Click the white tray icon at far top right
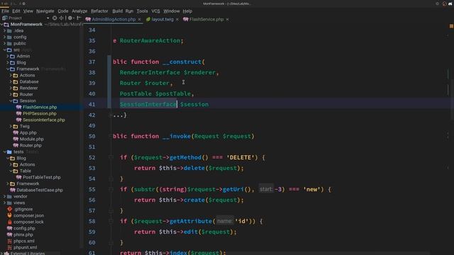This screenshot has height=255, width=454. pos(450,4)
